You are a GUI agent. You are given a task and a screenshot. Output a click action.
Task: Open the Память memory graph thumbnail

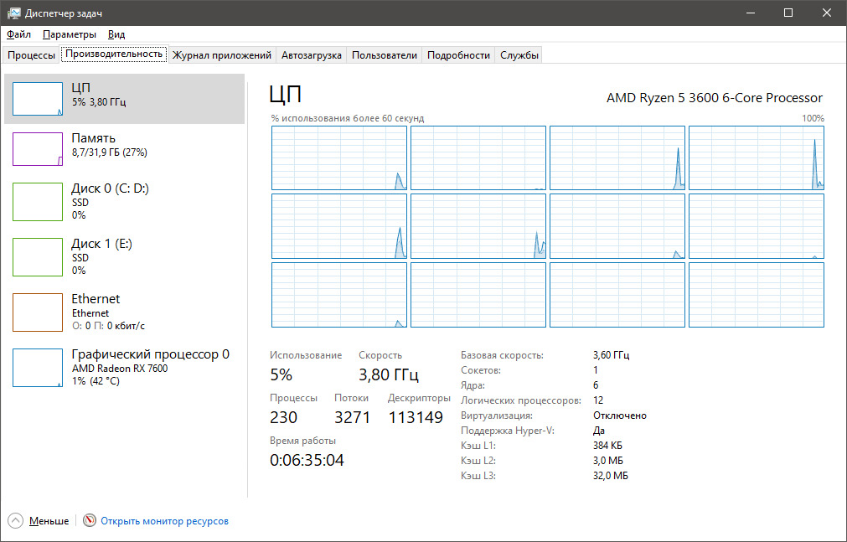pos(38,149)
